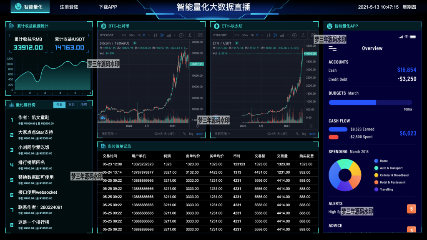Image resolution: width=427 pixels, height=240 pixels.
Task: Select area chart style on BTC chart
Action: tap(169, 35)
